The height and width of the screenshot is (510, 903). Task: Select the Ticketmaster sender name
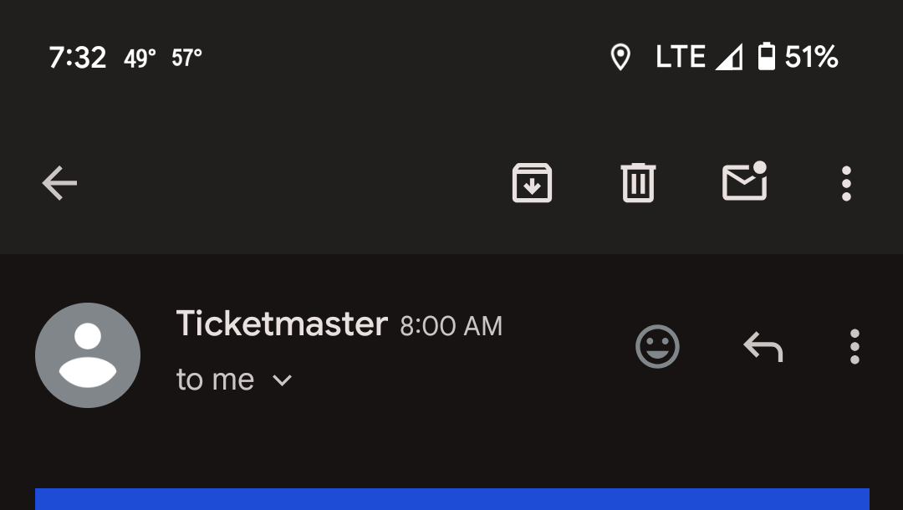[282, 324]
